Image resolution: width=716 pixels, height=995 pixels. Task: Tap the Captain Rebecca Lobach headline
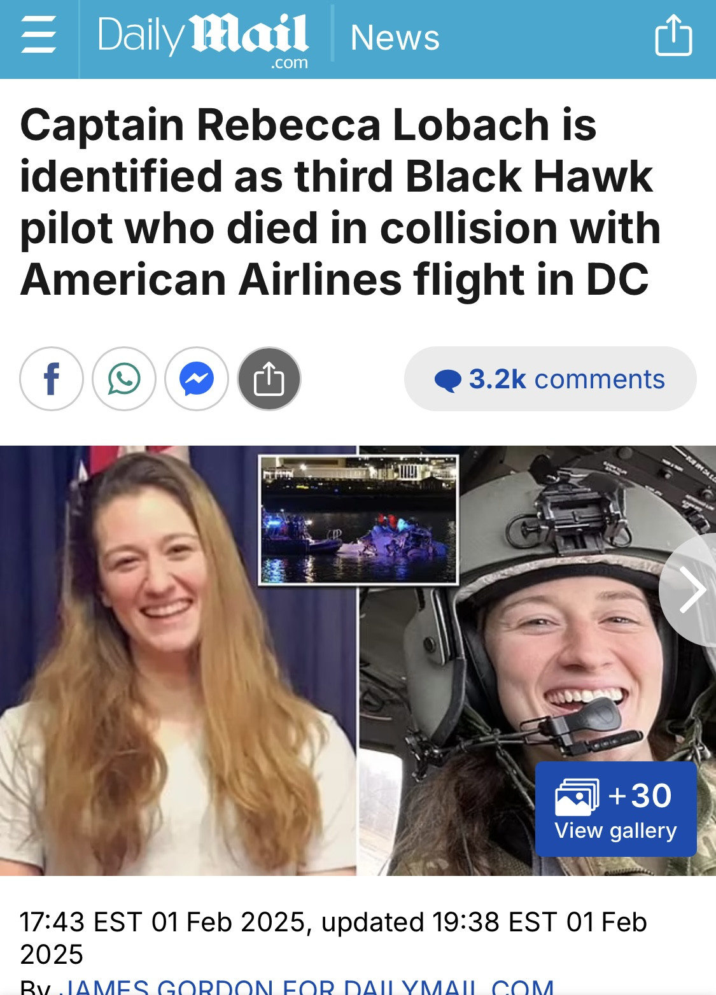[x=340, y=202]
